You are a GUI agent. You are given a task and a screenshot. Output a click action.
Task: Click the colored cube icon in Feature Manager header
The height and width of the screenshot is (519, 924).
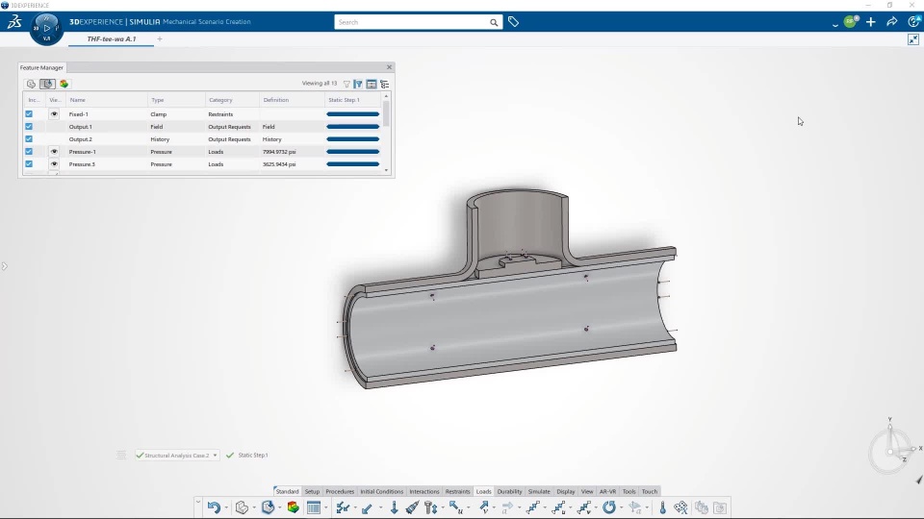tap(64, 85)
